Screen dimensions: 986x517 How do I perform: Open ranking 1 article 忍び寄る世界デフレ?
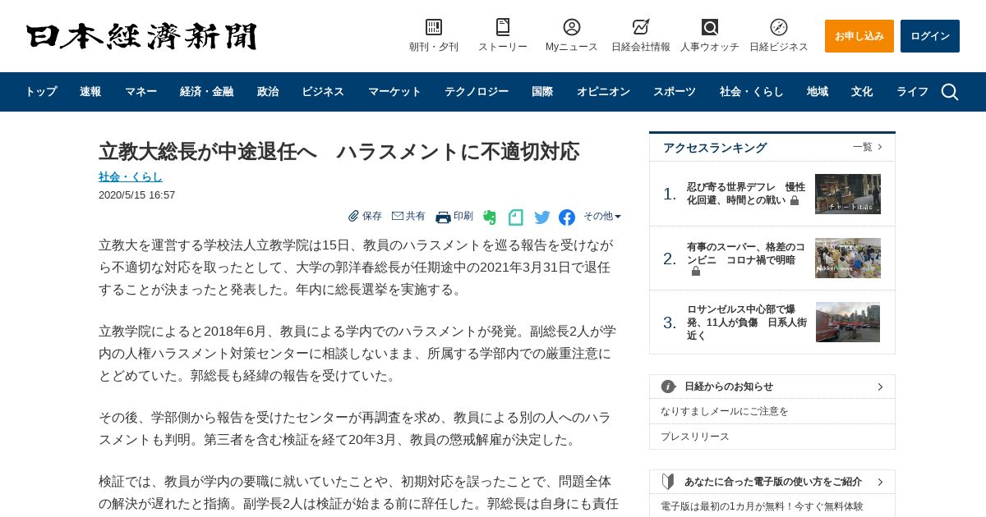coord(746,194)
